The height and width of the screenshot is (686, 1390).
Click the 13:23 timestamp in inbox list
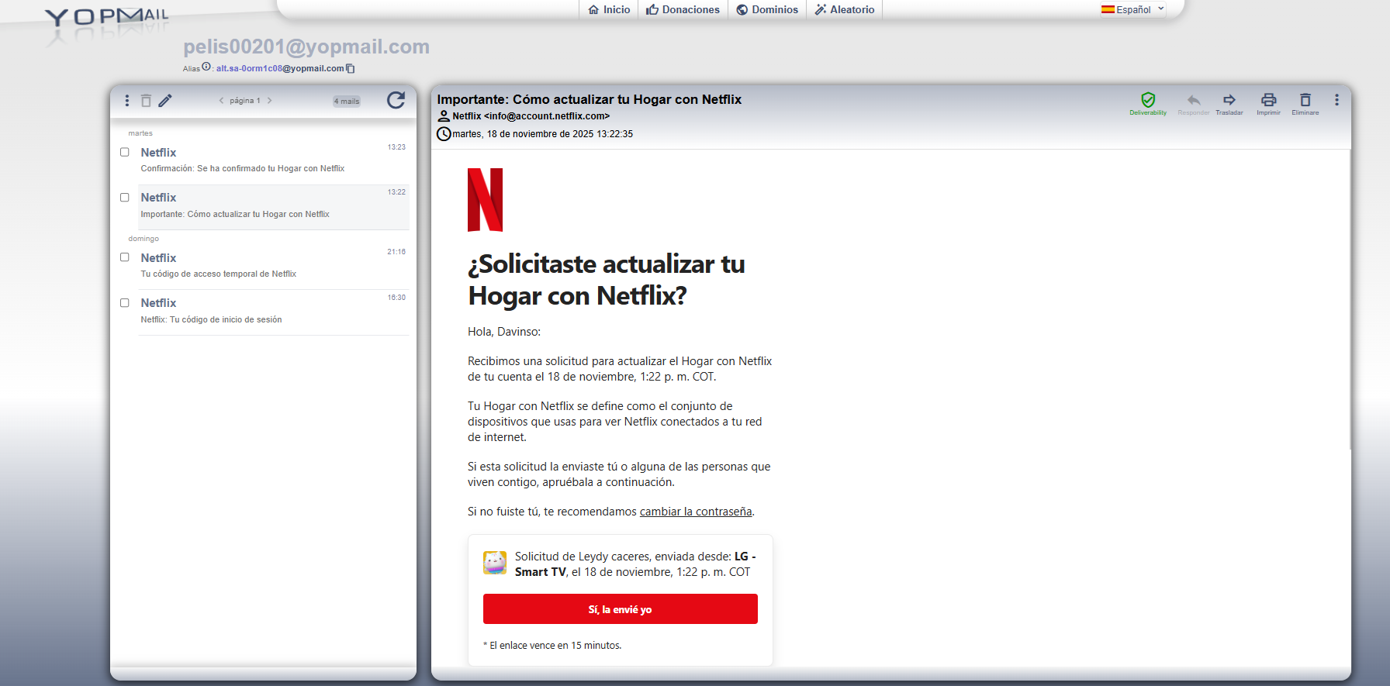pyautogui.click(x=396, y=147)
